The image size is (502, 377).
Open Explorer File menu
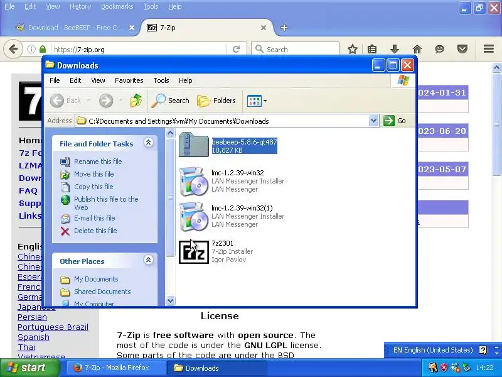tap(55, 80)
